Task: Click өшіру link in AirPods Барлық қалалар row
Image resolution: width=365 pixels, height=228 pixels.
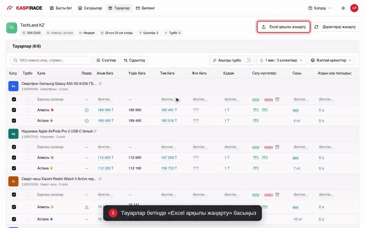Action: point(269,147)
